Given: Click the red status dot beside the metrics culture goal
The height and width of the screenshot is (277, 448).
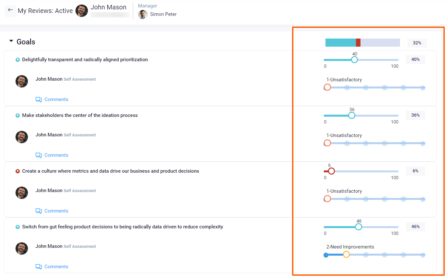Looking at the screenshot, I should 18,171.
